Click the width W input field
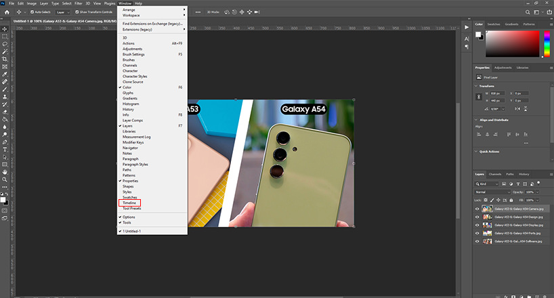This screenshot has width=554, height=298. (x=497, y=93)
